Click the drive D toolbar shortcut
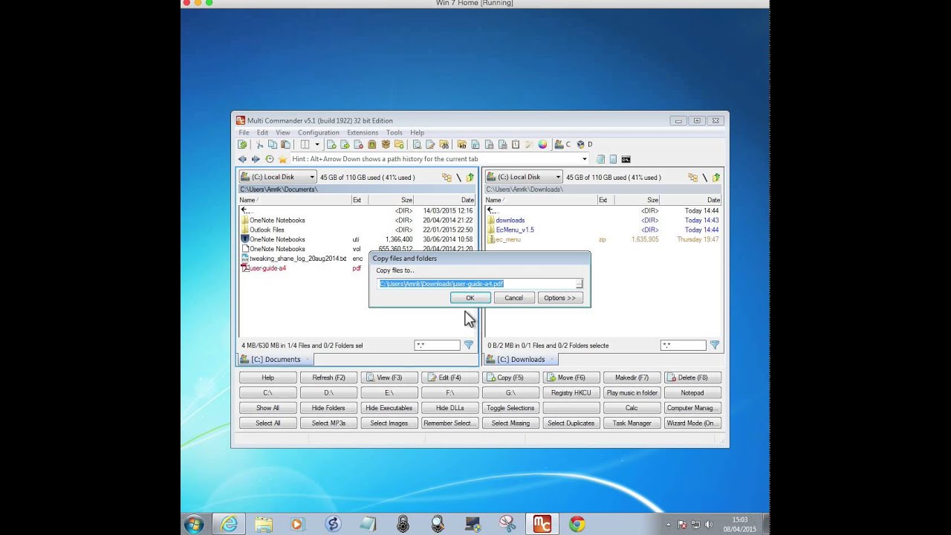 pos(584,144)
